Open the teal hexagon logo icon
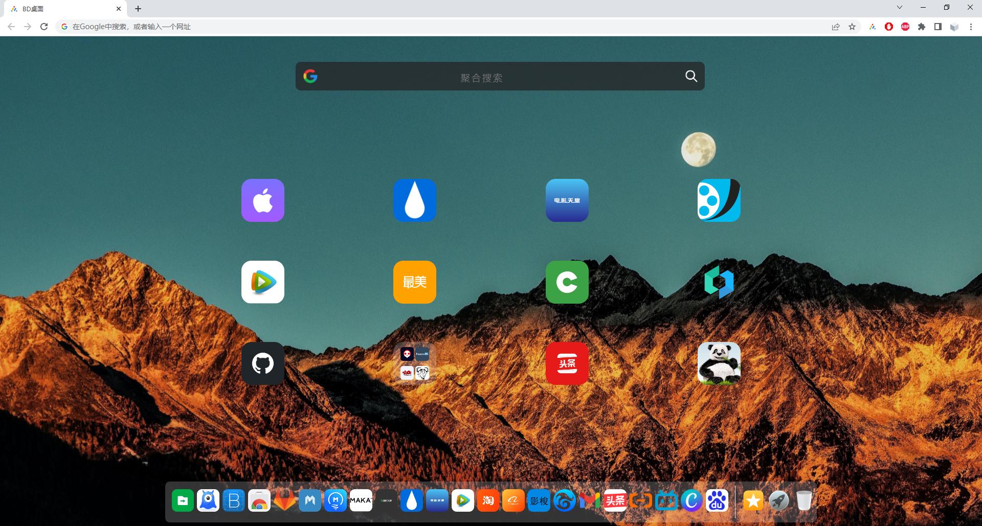The image size is (982, 526). 719,282
